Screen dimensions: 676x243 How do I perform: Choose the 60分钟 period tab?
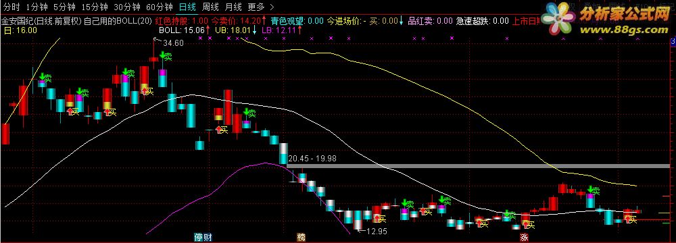click(x=159, y=7)
